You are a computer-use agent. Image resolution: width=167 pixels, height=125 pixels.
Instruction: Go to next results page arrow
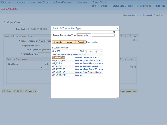tap(97, 51)
